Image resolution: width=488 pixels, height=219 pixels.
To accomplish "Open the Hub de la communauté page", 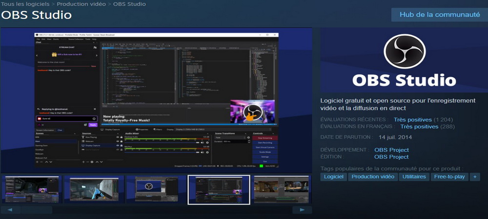I will (439, 15).
